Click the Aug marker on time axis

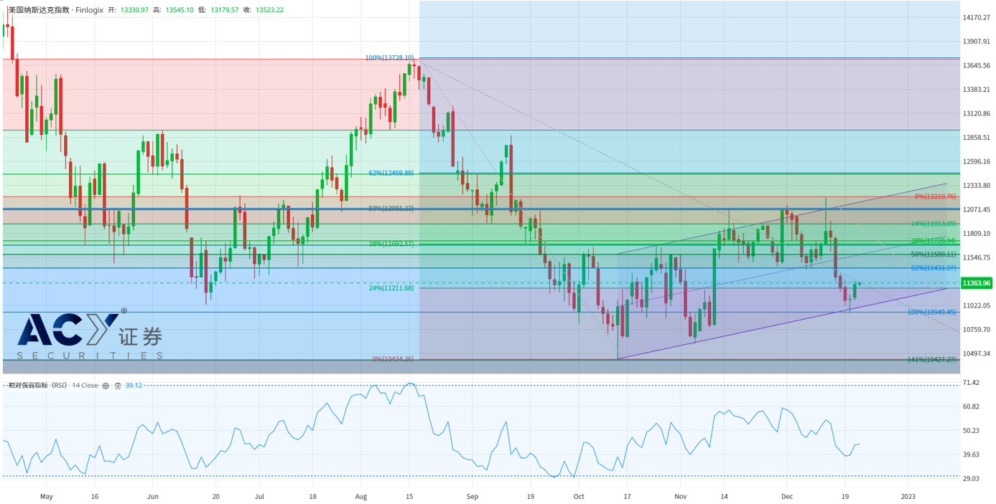pyautogui.click(x=361, y=495)
